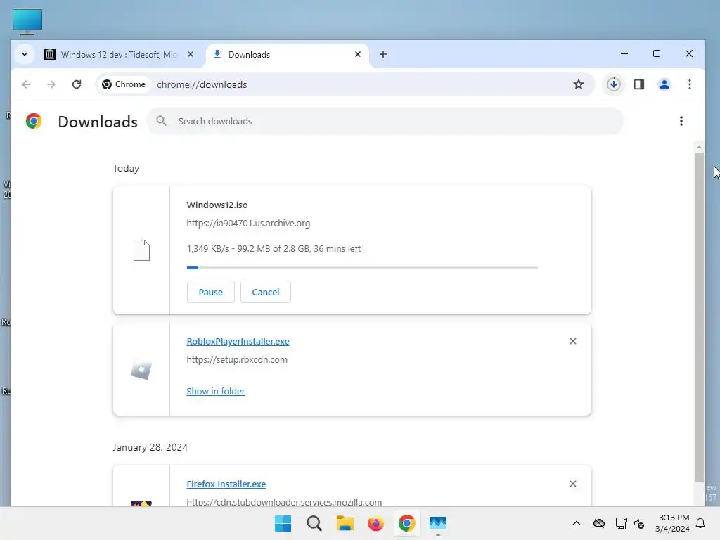Expand the tab search dropdown arrow
This screenshot has width=720, height=540.
25,54
